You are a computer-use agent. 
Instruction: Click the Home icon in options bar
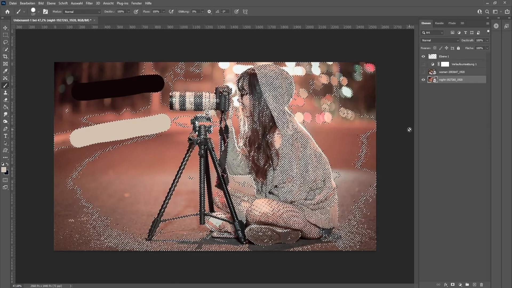tap(7, 12)
